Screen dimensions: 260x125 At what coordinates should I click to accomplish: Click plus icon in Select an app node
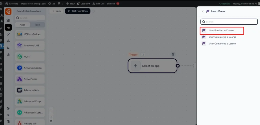click(136, 66)
